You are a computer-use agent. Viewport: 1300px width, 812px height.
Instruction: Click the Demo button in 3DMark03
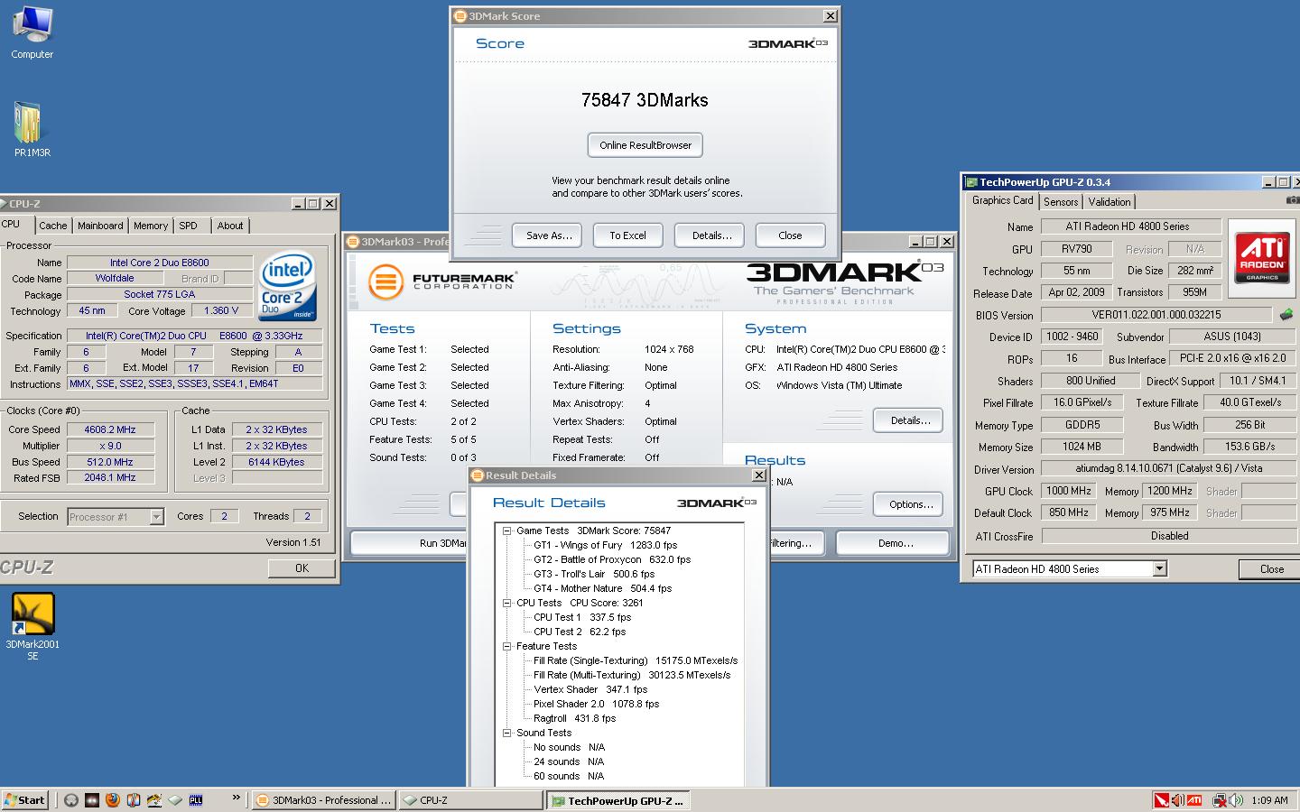coord(894,543)
